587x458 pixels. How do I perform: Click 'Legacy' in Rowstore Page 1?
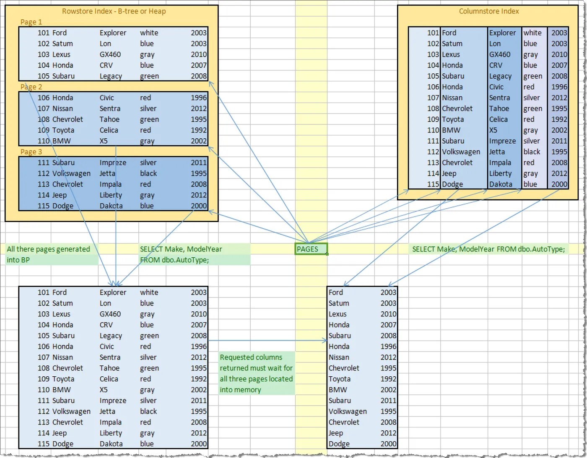pos(111,76)
